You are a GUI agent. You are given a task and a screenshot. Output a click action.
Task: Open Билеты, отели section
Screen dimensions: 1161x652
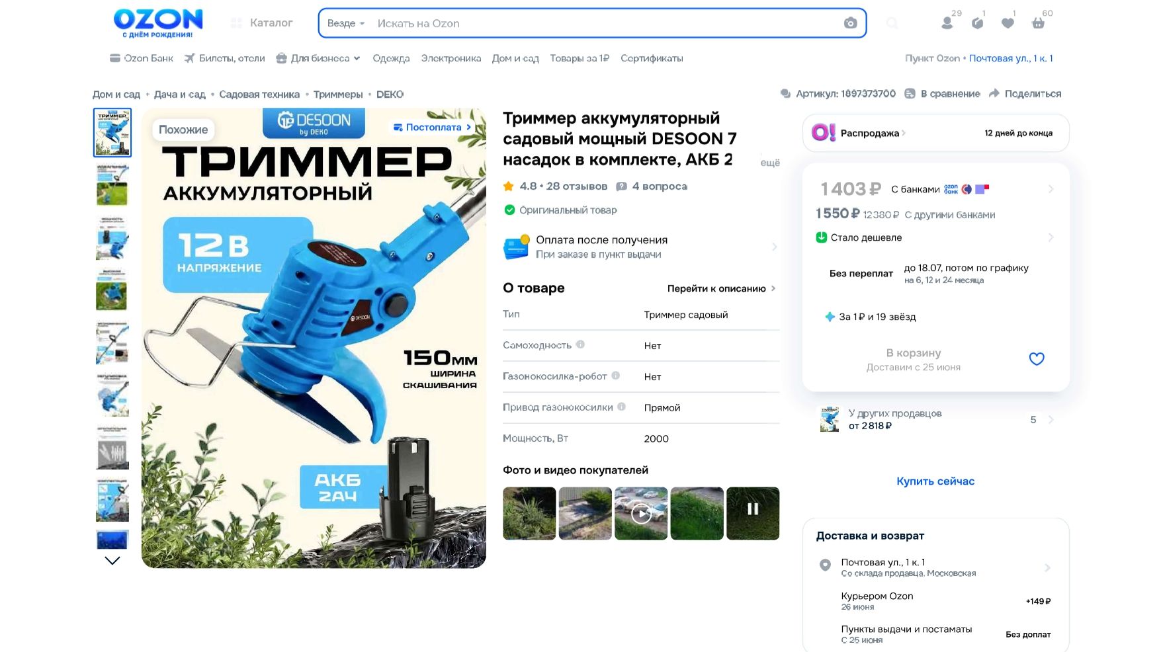(x=225, y=58)
